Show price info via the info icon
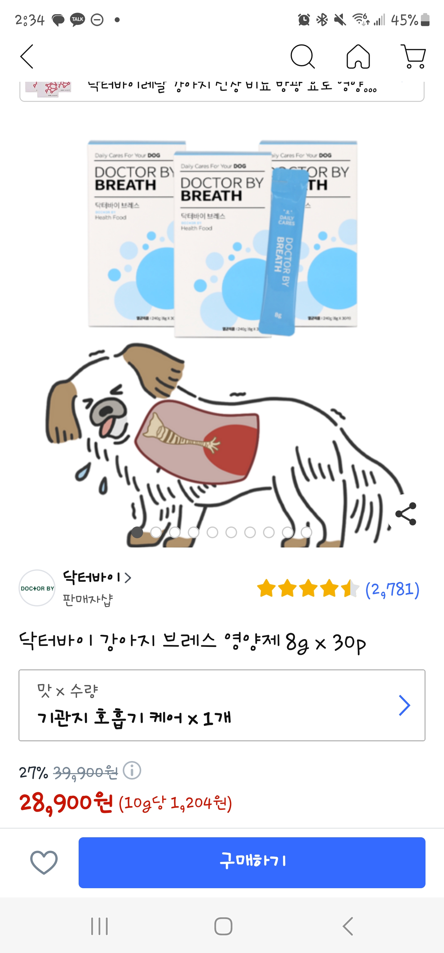The height and width of the screenshot is (953, 444). (x=132, y=771)
